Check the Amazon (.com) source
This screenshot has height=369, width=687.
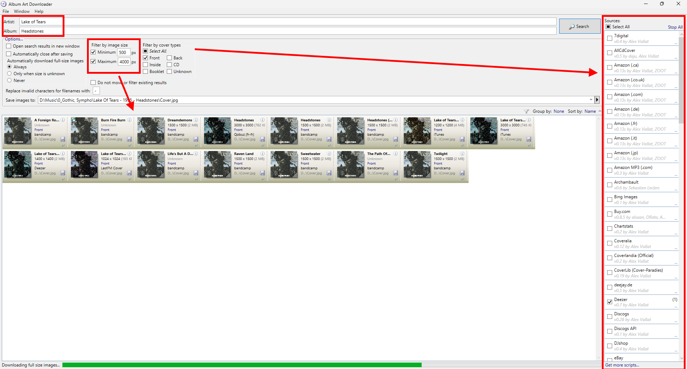point(610,97)
